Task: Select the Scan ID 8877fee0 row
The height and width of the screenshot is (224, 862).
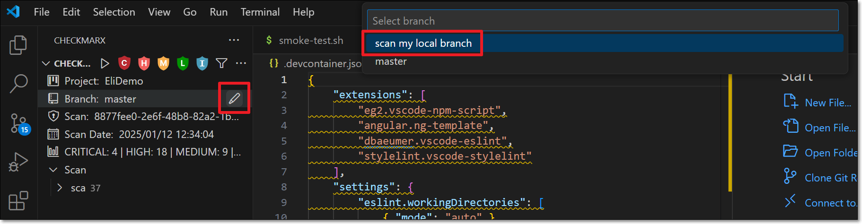Action: pyautogui.click(x=144, y=116)
